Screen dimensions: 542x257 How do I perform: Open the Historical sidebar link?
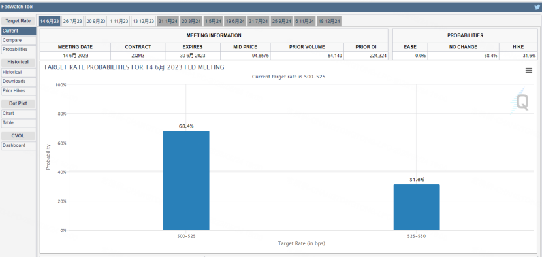[x=18, y=72]
